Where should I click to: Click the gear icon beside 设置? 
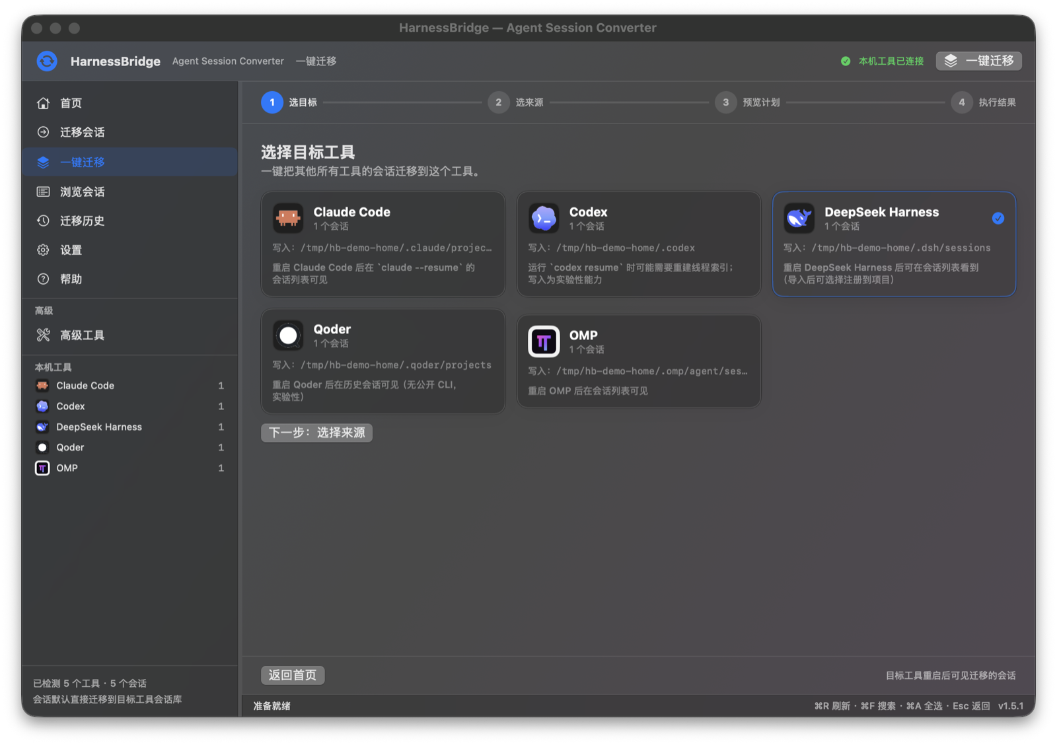[x=43, y=250]
